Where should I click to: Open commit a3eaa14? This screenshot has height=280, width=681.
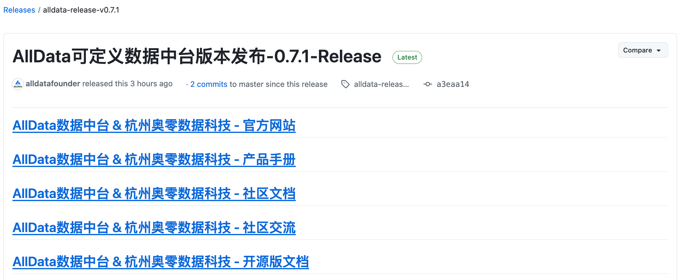(453, 84)
